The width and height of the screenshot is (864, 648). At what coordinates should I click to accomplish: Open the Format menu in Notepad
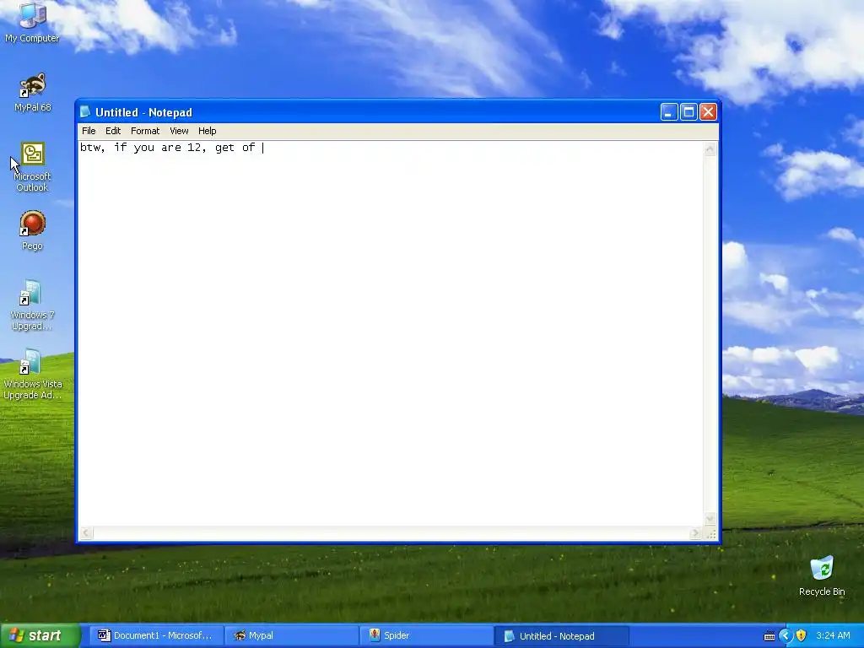pos(145,131)
